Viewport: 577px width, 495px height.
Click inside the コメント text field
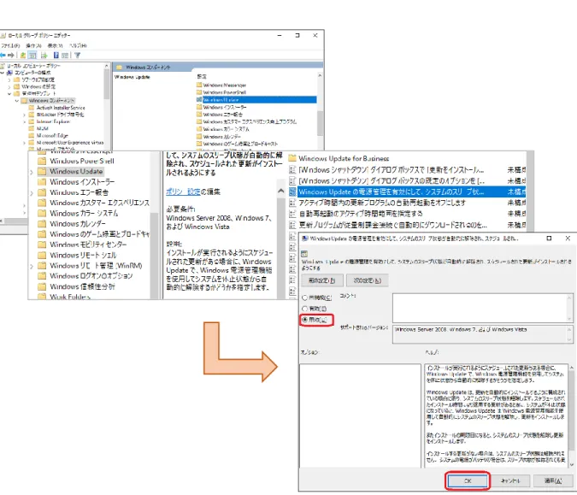[x=482, y=308]
